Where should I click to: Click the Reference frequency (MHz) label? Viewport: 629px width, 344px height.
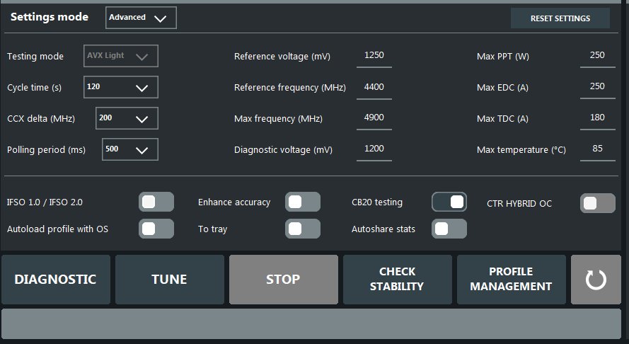click(289, 88)
